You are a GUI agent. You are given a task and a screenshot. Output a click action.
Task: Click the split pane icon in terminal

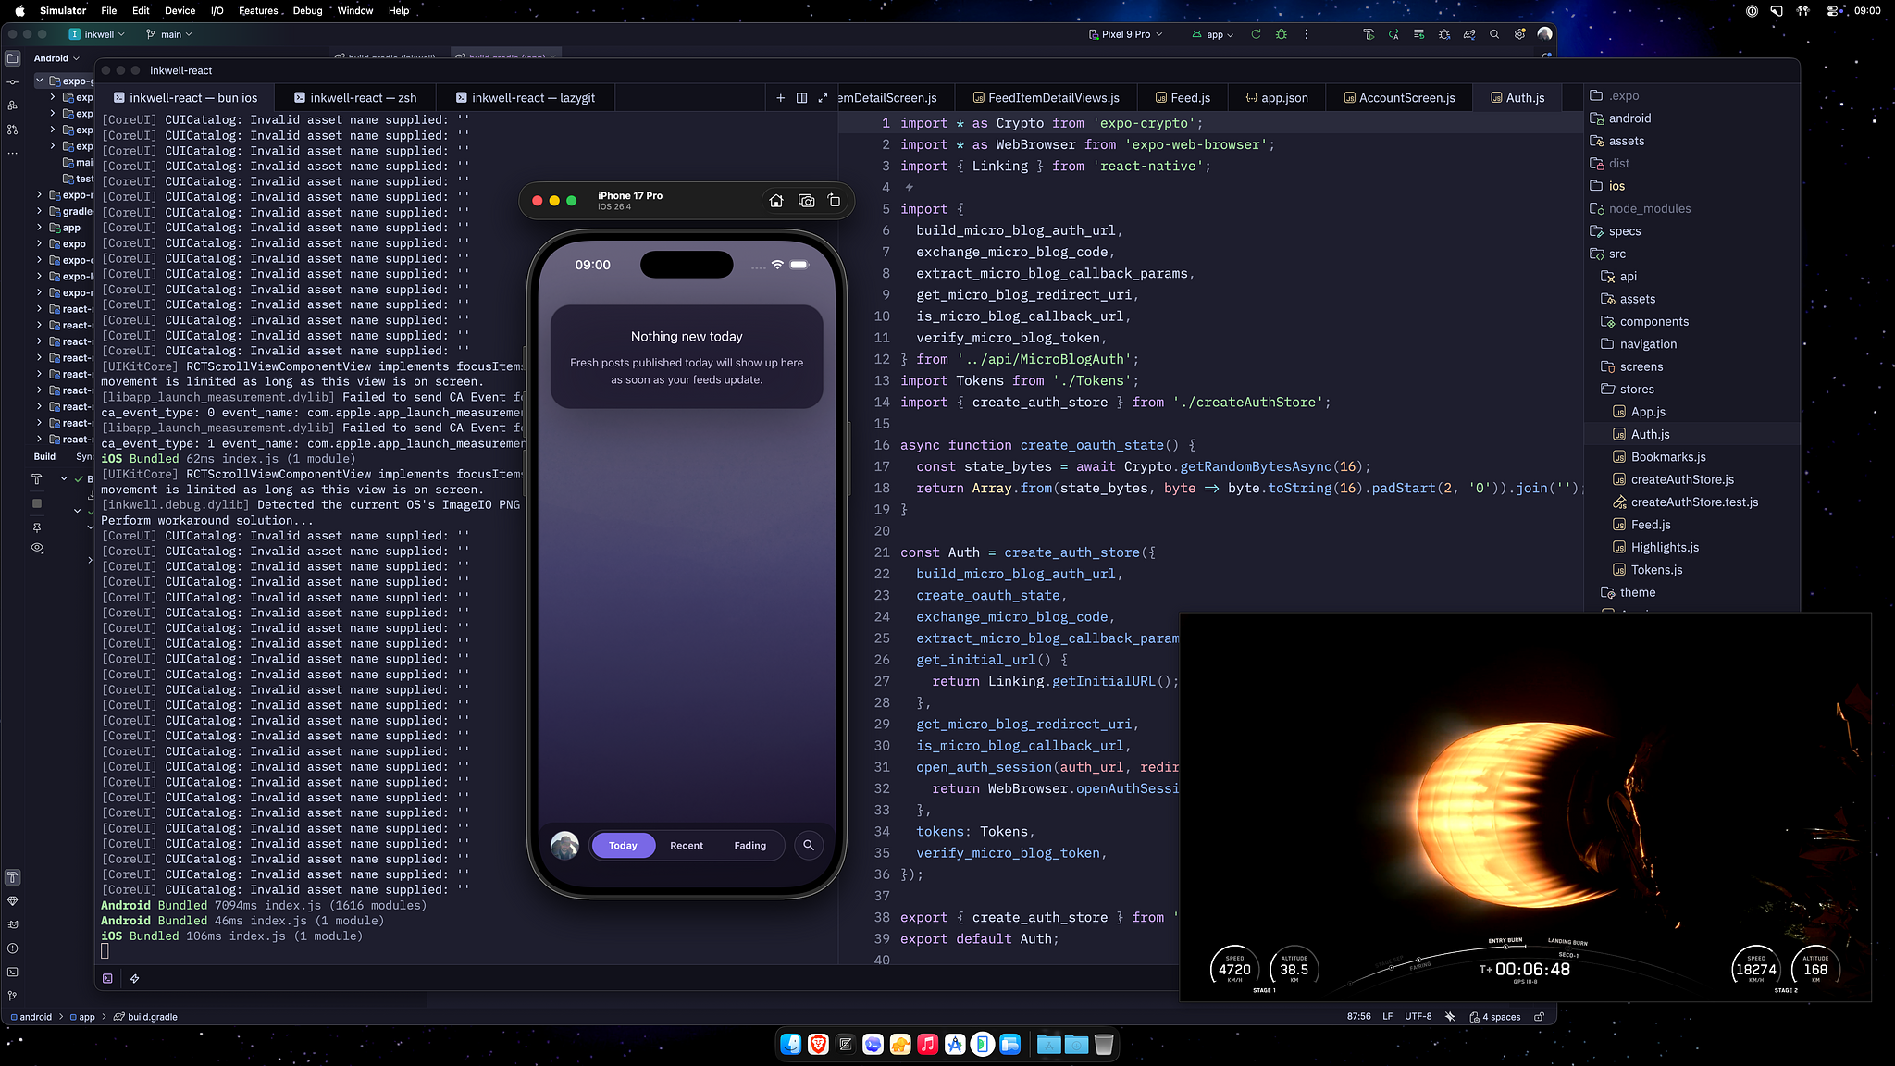(x=801, y=98)
